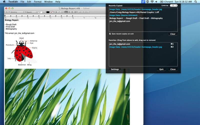
Task: Click the Clear button
Action: [173, 34]
